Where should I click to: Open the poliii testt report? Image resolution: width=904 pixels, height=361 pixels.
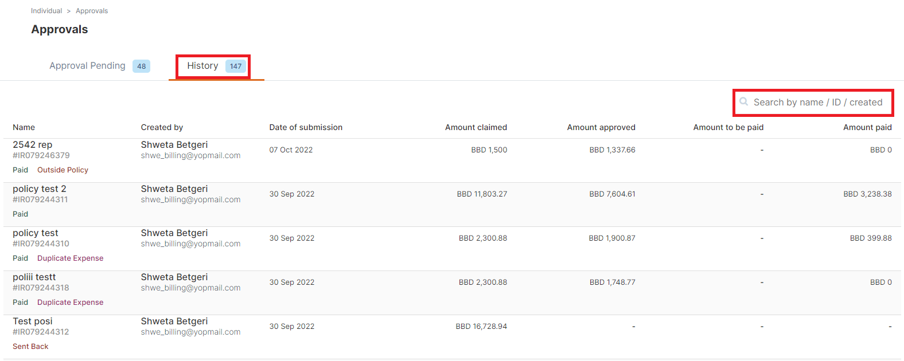point(34,277)
